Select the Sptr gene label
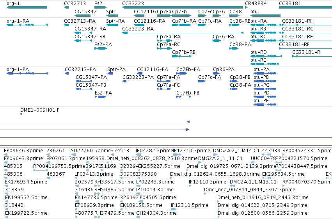Viewport: 332px width, 219px height. coord(111,11)
